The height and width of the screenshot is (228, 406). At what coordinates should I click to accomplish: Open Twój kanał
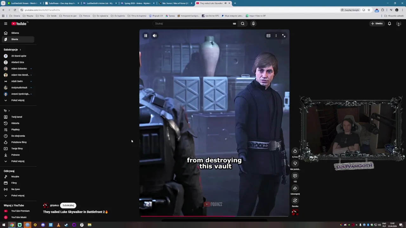[x=17, y=117]
